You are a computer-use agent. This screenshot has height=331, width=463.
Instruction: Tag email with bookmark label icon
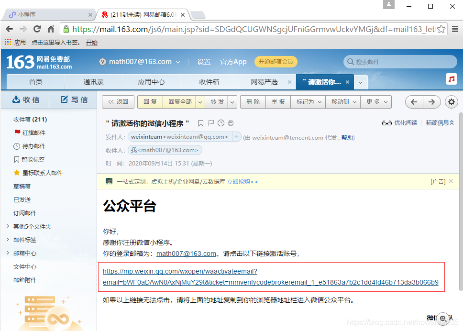click(201, 123)
